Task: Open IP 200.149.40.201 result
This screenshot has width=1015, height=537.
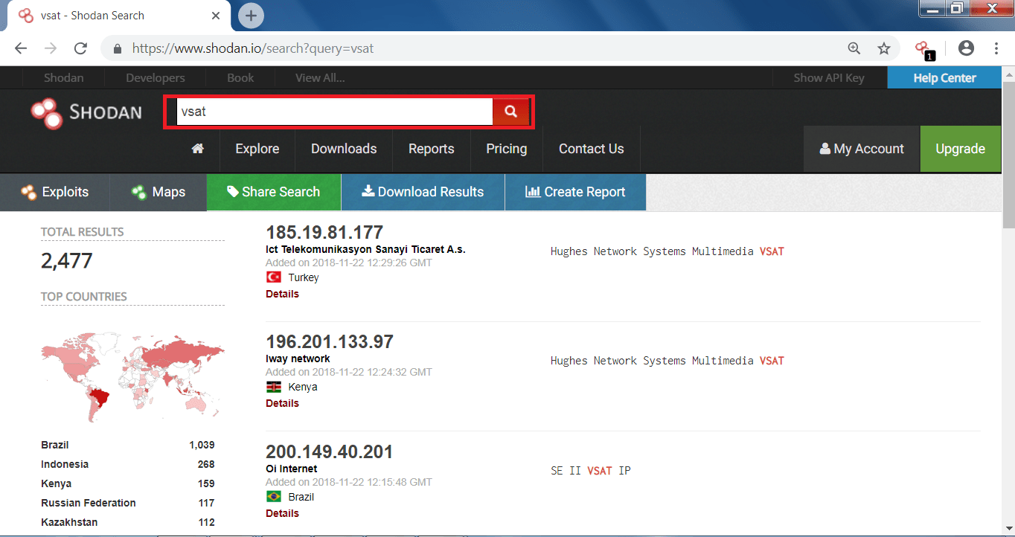Action: pyautogui.click(x=329, y=451)
